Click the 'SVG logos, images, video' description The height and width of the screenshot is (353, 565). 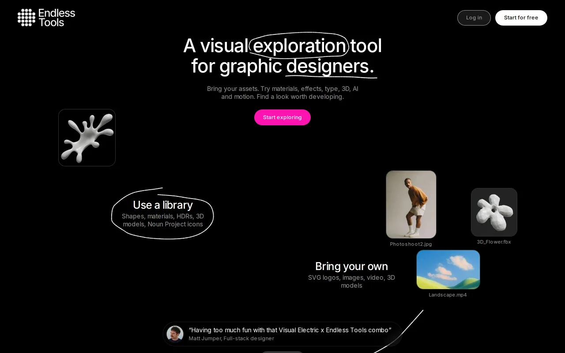tap(351, 282)
